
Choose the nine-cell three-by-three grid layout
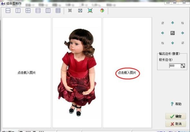tap(58, 11)
